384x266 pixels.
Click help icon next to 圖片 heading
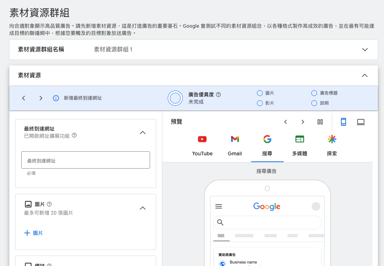tap(49, 204)
